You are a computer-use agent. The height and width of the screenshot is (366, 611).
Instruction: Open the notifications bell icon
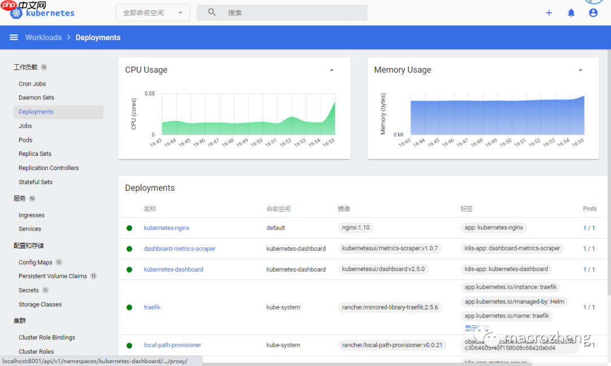571,12
